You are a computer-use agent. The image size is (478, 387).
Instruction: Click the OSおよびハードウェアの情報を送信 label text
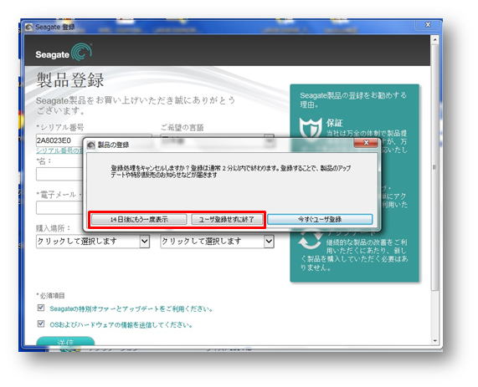121,325
